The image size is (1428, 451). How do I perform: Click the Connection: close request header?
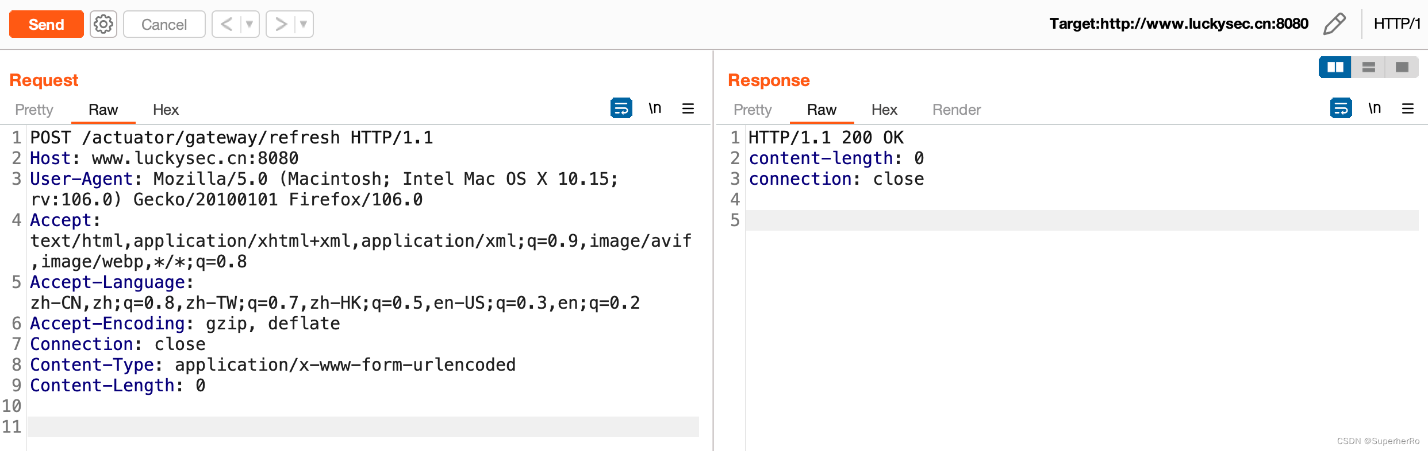point(118,344)
